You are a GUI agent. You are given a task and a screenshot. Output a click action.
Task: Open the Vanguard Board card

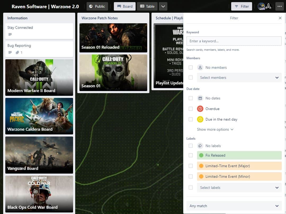coord(39,155)
